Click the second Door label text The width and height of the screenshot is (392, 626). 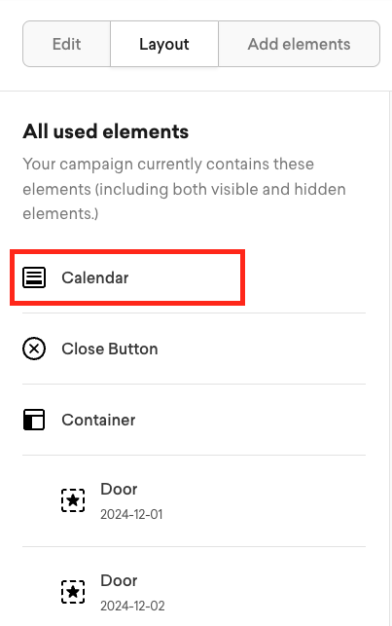(x=119, y=580)
